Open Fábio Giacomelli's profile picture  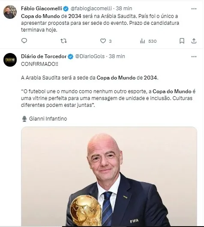[x=10, y=12]
